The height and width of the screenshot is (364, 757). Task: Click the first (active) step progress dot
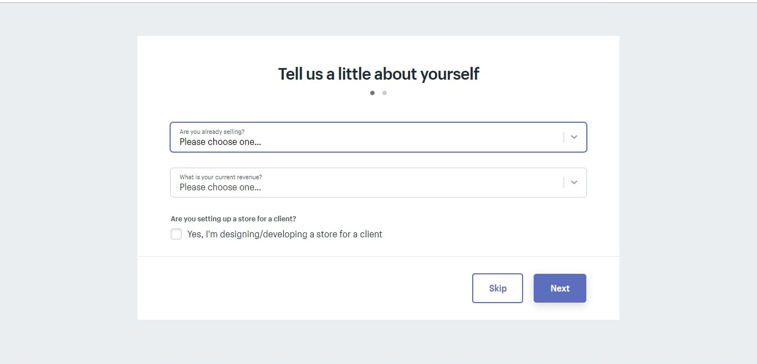pos(372,93)
